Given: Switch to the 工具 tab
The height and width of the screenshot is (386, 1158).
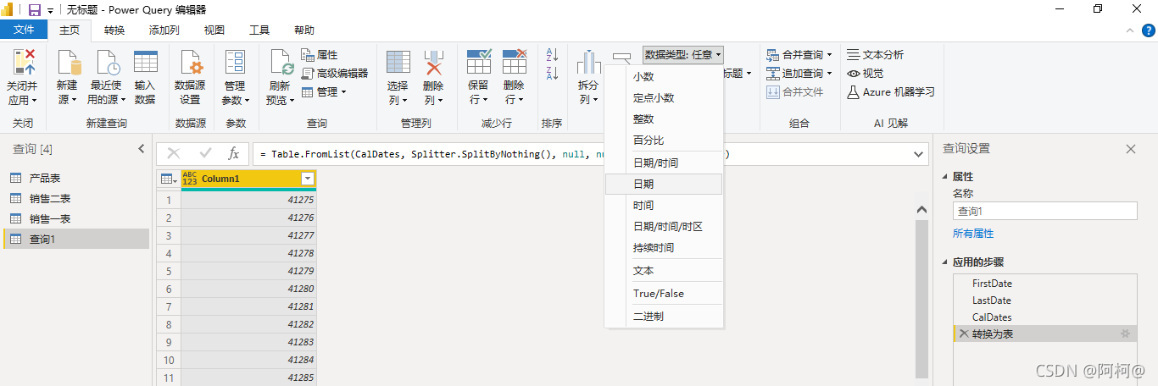Looking at the screenshot, I should [259, 30].
